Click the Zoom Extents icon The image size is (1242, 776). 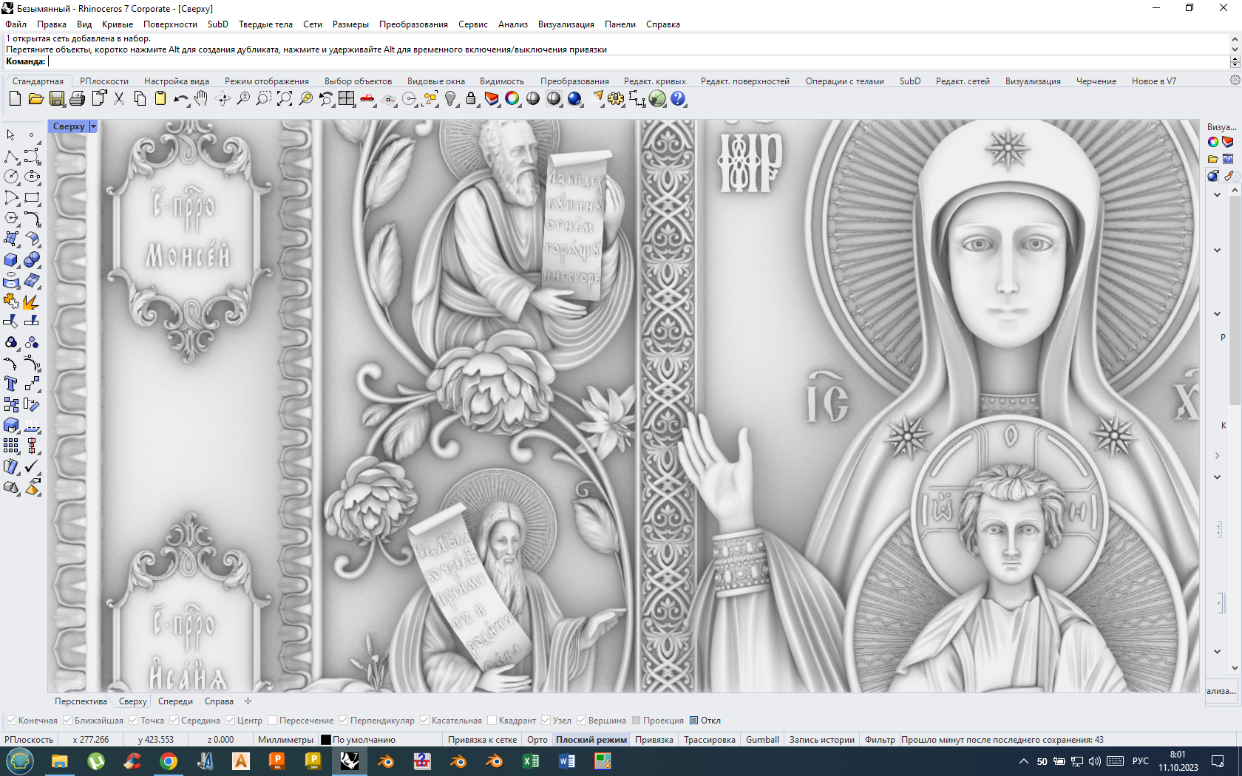pos(285,98)
